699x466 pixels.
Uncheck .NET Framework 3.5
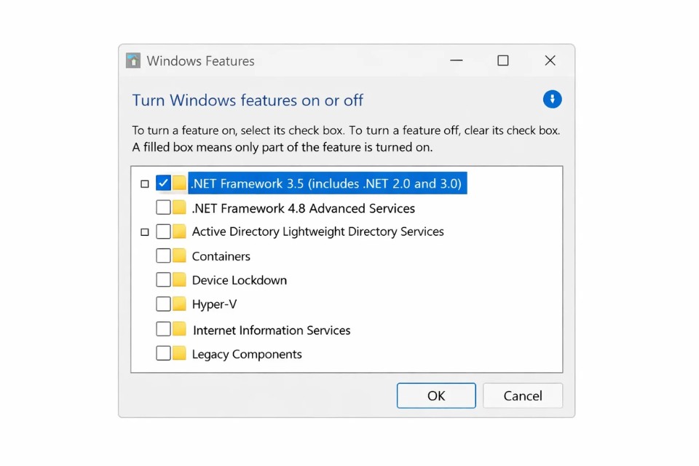click(163, 183)
